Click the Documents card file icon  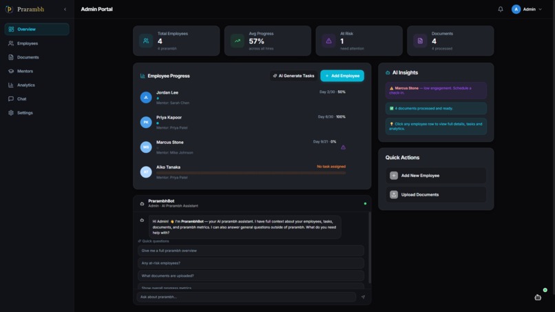pos(420,41)
